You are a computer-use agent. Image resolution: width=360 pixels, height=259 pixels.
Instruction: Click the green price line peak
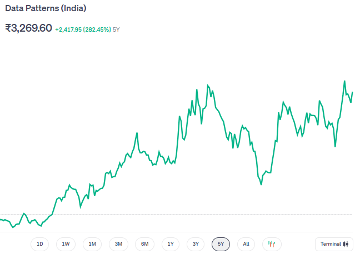(x=344, y=81)
